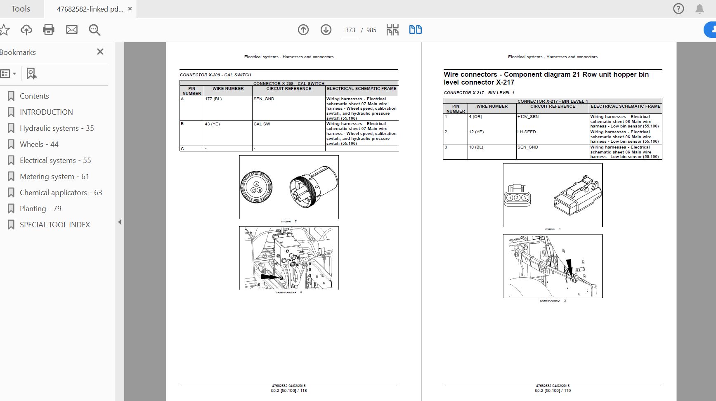Click the '10 (BL)' wire number cell

point(492,152)
